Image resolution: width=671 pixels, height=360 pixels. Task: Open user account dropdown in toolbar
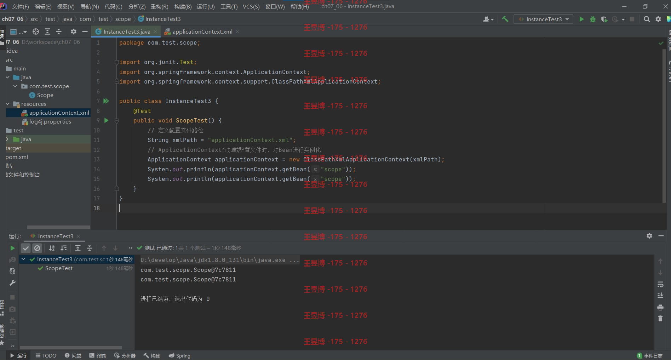coord(488,19)
